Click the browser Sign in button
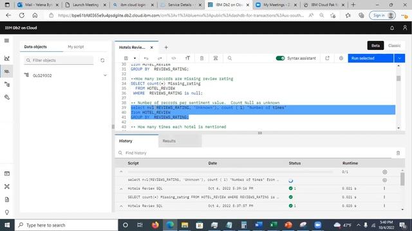This screenshot has height=231, width=412. [382, 15]
